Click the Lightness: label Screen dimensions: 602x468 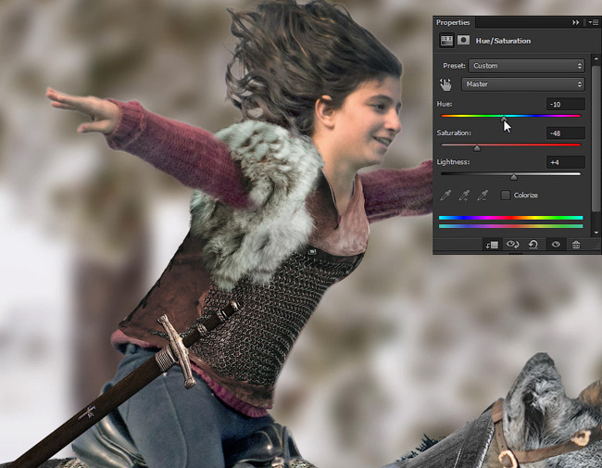pyautogui.click(x=453, y=162)
